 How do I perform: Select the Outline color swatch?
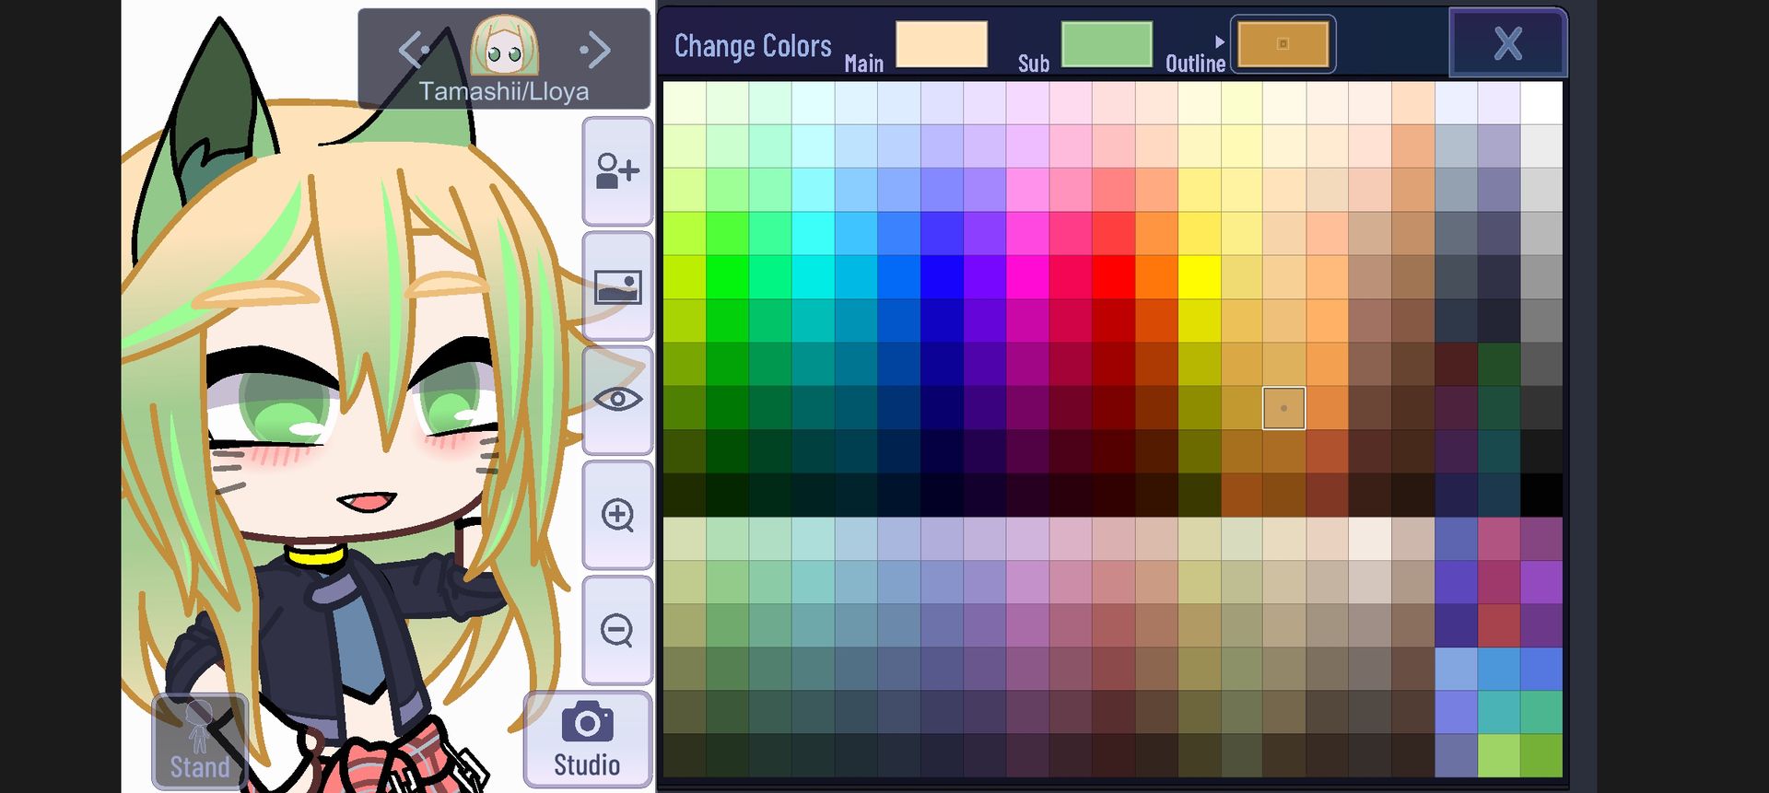point(1283,44)
